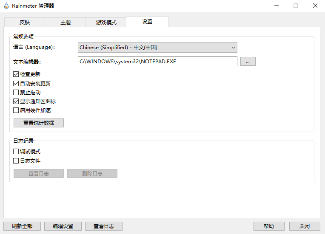Expand the 语言 (Language) dropdown
This screenshot has height=234, width=325.
click(x=157, y=48)
